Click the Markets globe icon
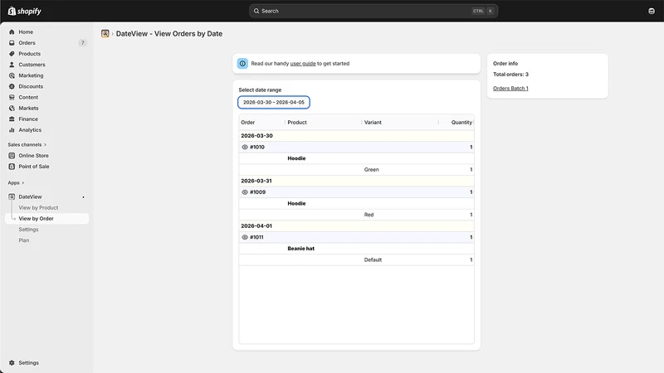664x373 pixels. tap(12, 109)
